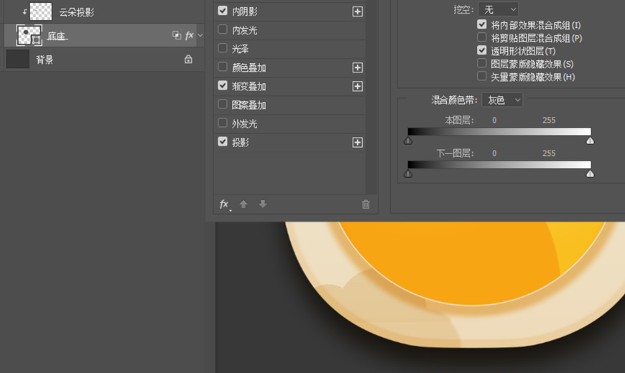Click 本图层 white point slider handle
The width and height of the screenshot is (625, 373).
(590, 141)
